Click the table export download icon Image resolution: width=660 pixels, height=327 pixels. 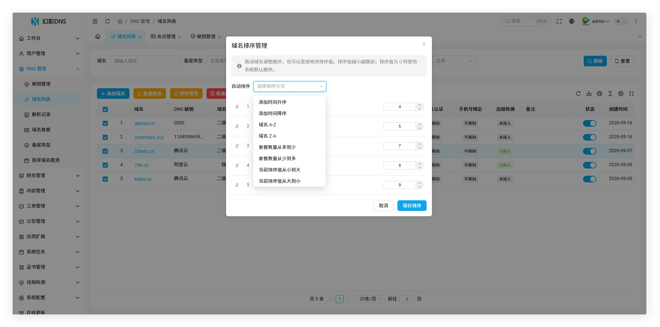(x=589, y=94)
